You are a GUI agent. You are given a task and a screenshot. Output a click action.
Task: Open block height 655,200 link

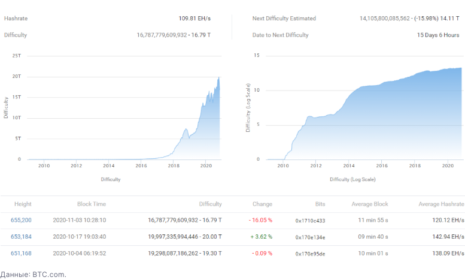click(x=21, y=220)
